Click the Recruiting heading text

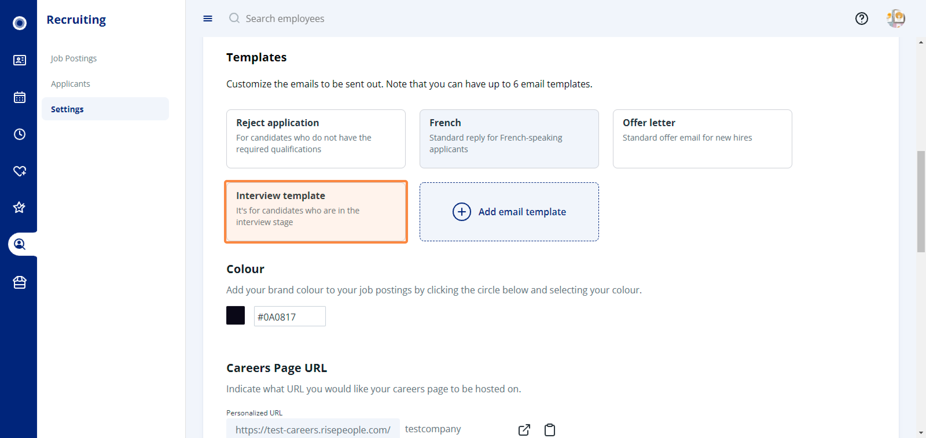[76, 19]
